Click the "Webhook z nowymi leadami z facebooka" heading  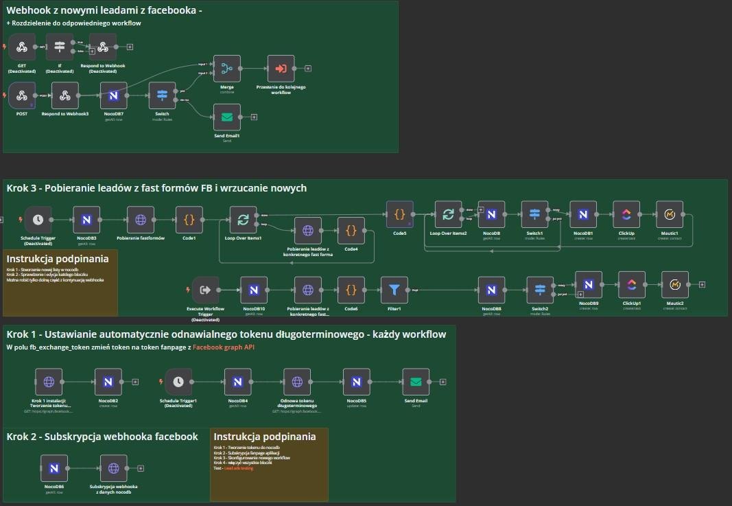pyautogui.click(x=104, y=10)
